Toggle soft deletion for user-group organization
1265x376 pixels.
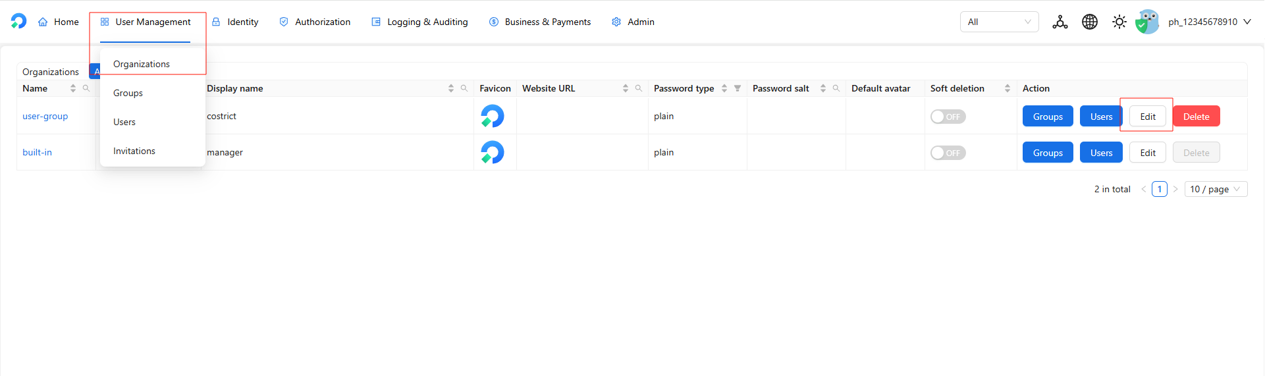[x=948, y=117]
